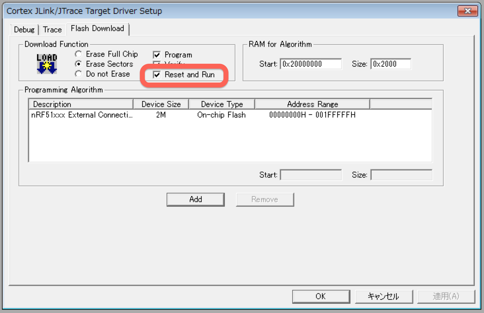Click the キャンセル cancel button
This screenshot has height=313, width=484.
(383, 296)
